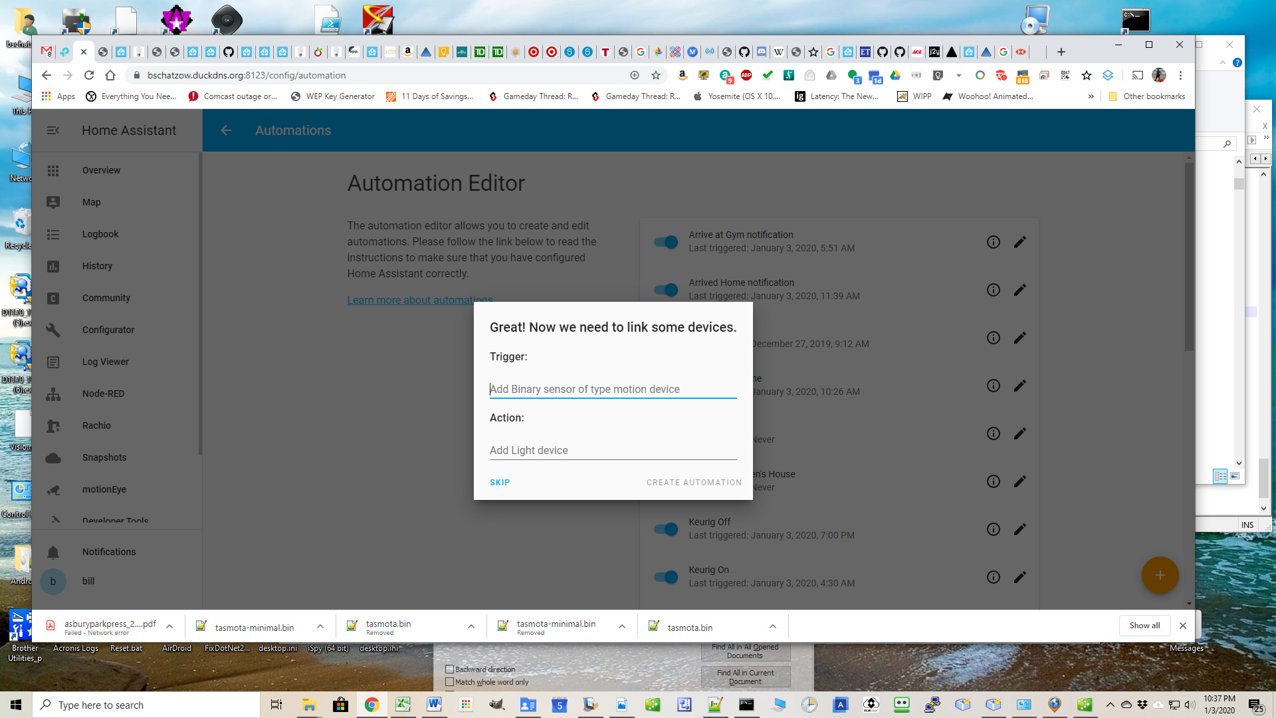Select the Logbook list icon
Screen dimensions: 1276x718
coord(53,235)
